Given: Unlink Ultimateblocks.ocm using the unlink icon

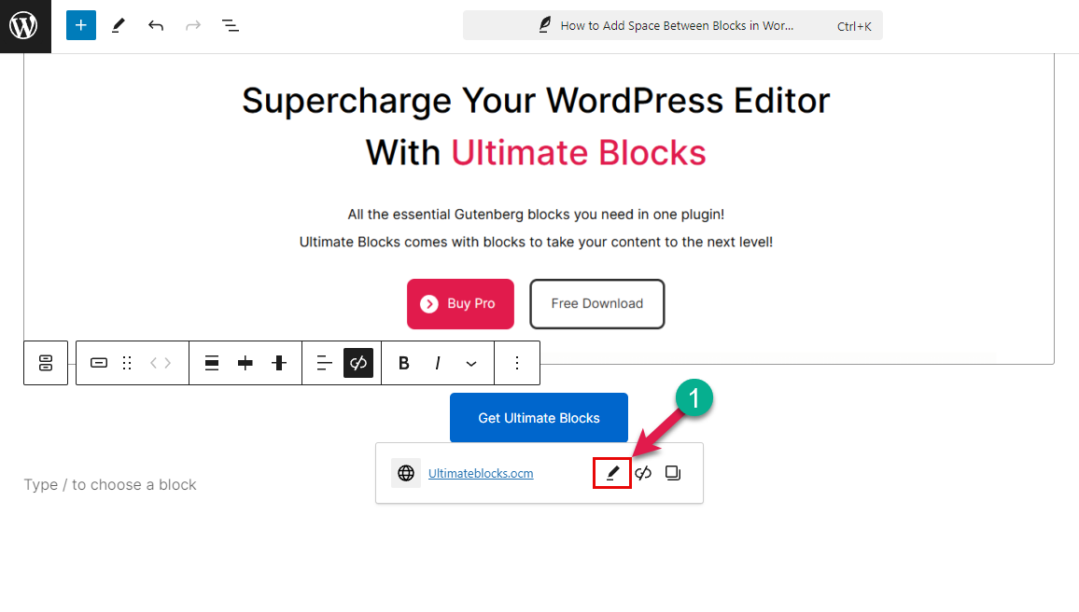Looking at the screenshot, I should [643, 473].
